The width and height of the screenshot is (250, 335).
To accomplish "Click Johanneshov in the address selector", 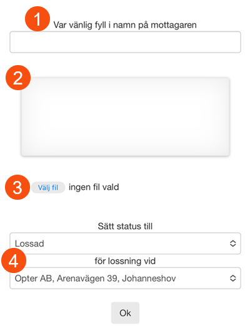I will point(149,279).
